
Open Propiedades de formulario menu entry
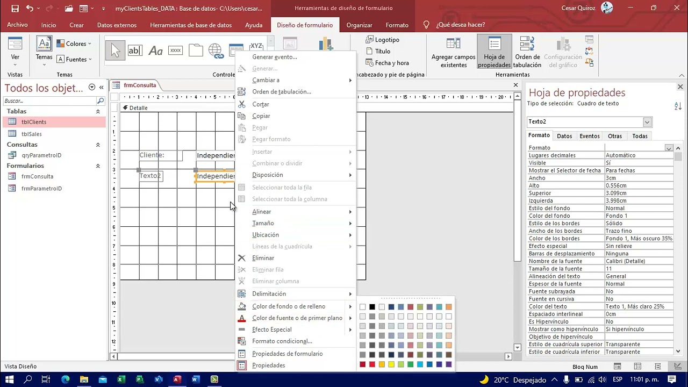pos(296,354)
